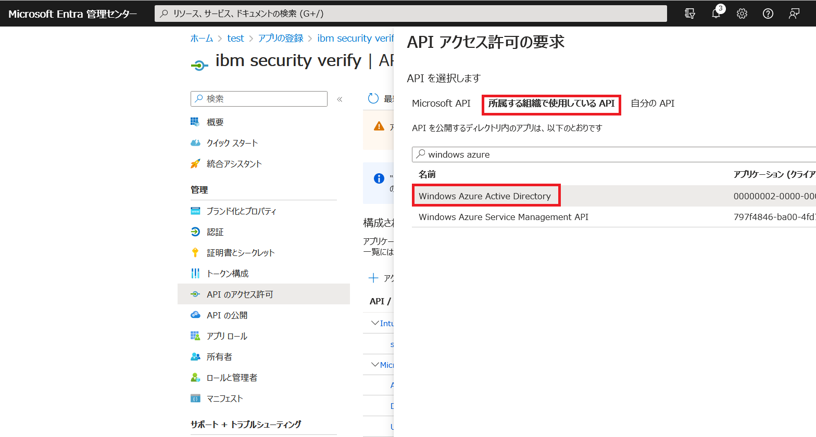This screenshot has height=437, width=816.
Task: Open the feedback person icon
Action: pos(794,14)
